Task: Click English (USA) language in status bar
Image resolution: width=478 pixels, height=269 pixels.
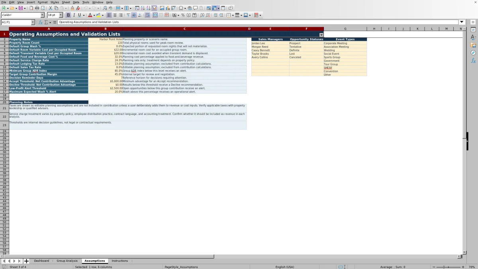Action: (x=285, y=267)
